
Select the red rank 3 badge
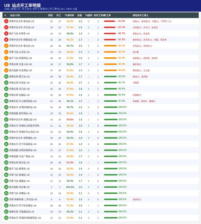click(6, 34)
